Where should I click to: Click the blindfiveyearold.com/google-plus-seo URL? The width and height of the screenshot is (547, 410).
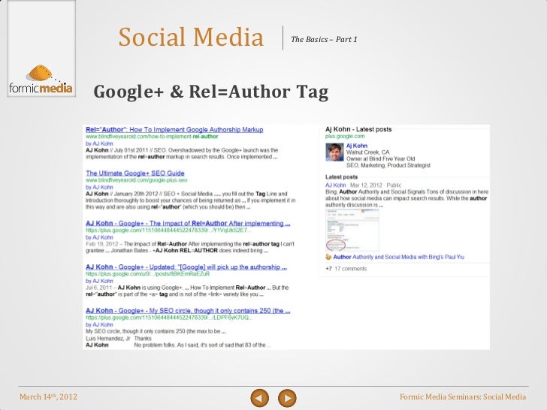137,180
